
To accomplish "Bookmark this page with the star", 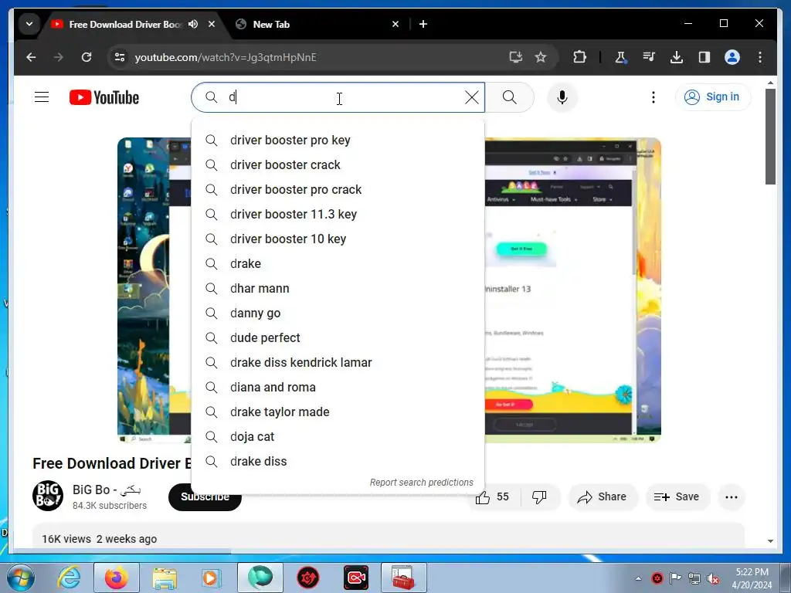I will pyautogui.click(x=541, y=57).
